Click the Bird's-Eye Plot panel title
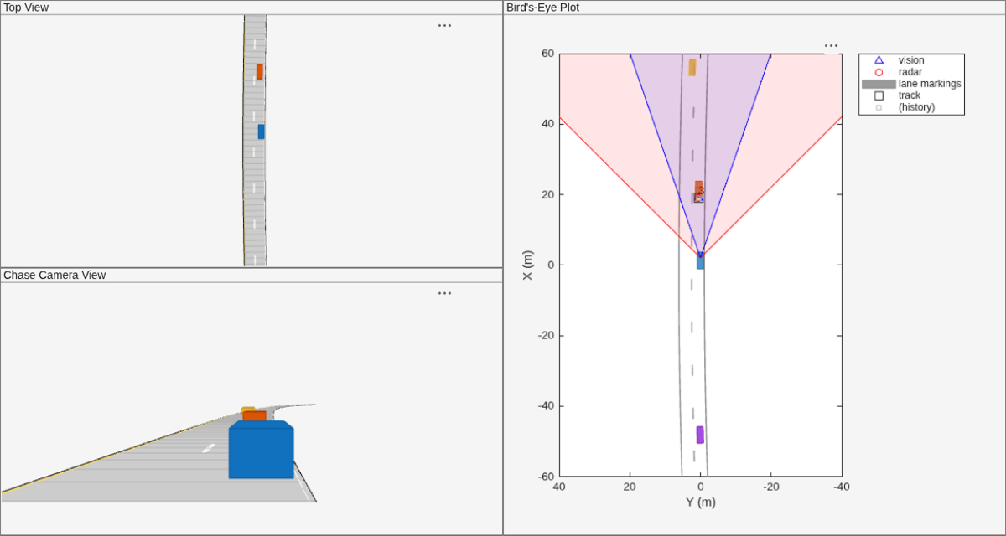1006x536 pixels. [542, 8]
